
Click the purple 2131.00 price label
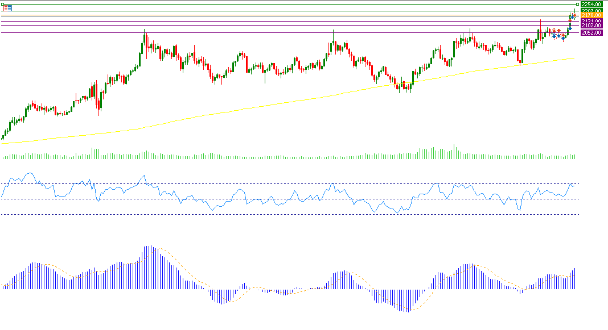[592, 21]
